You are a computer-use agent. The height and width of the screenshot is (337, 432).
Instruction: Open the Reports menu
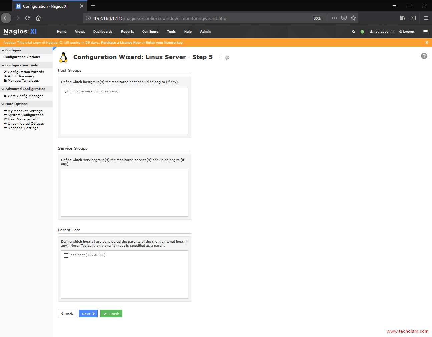pyautogui.click(x=127, y=32)
